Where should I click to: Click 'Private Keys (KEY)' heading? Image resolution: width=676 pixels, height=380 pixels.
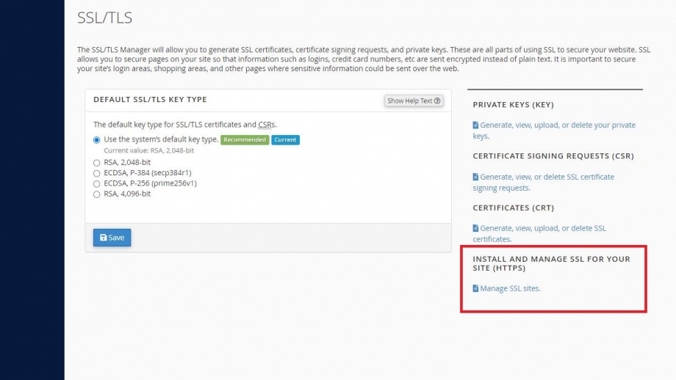513,105
